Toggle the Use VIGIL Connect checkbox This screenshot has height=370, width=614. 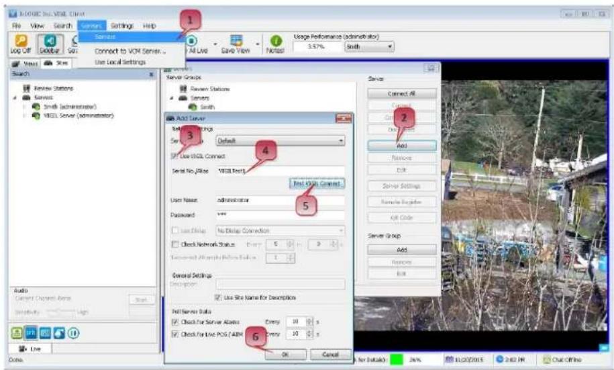coord(174,156)
